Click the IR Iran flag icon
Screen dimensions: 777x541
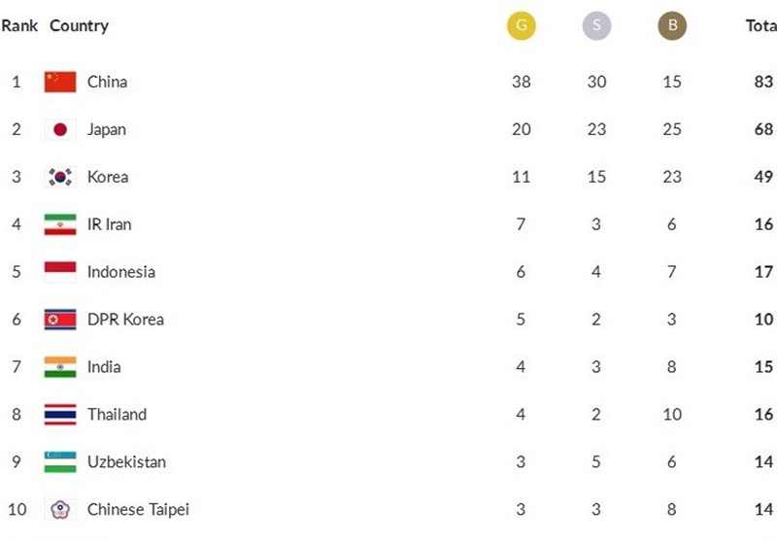60,224
